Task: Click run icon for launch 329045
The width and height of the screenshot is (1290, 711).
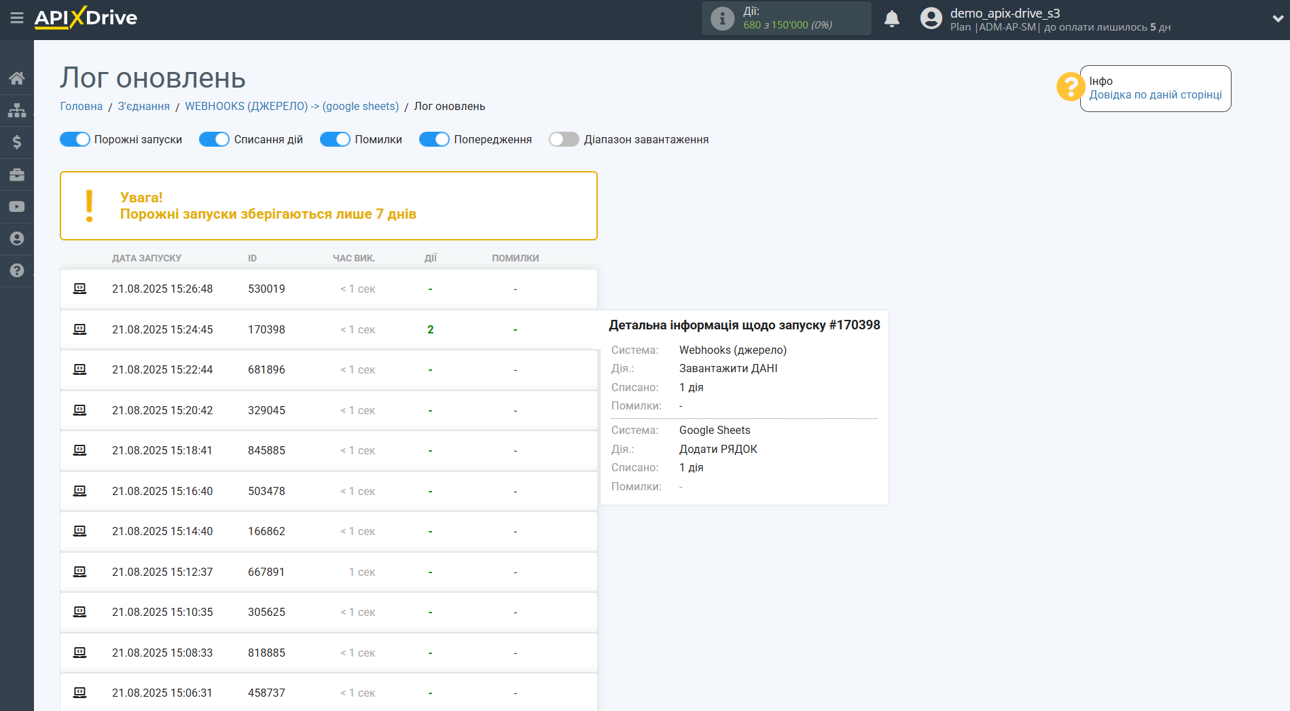Action: pos(79,410)
